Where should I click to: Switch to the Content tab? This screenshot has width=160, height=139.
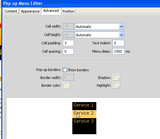pos(11,11)
